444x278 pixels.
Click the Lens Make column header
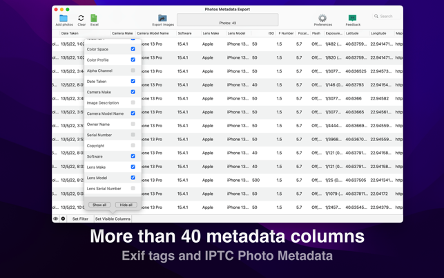click(213, 33)
